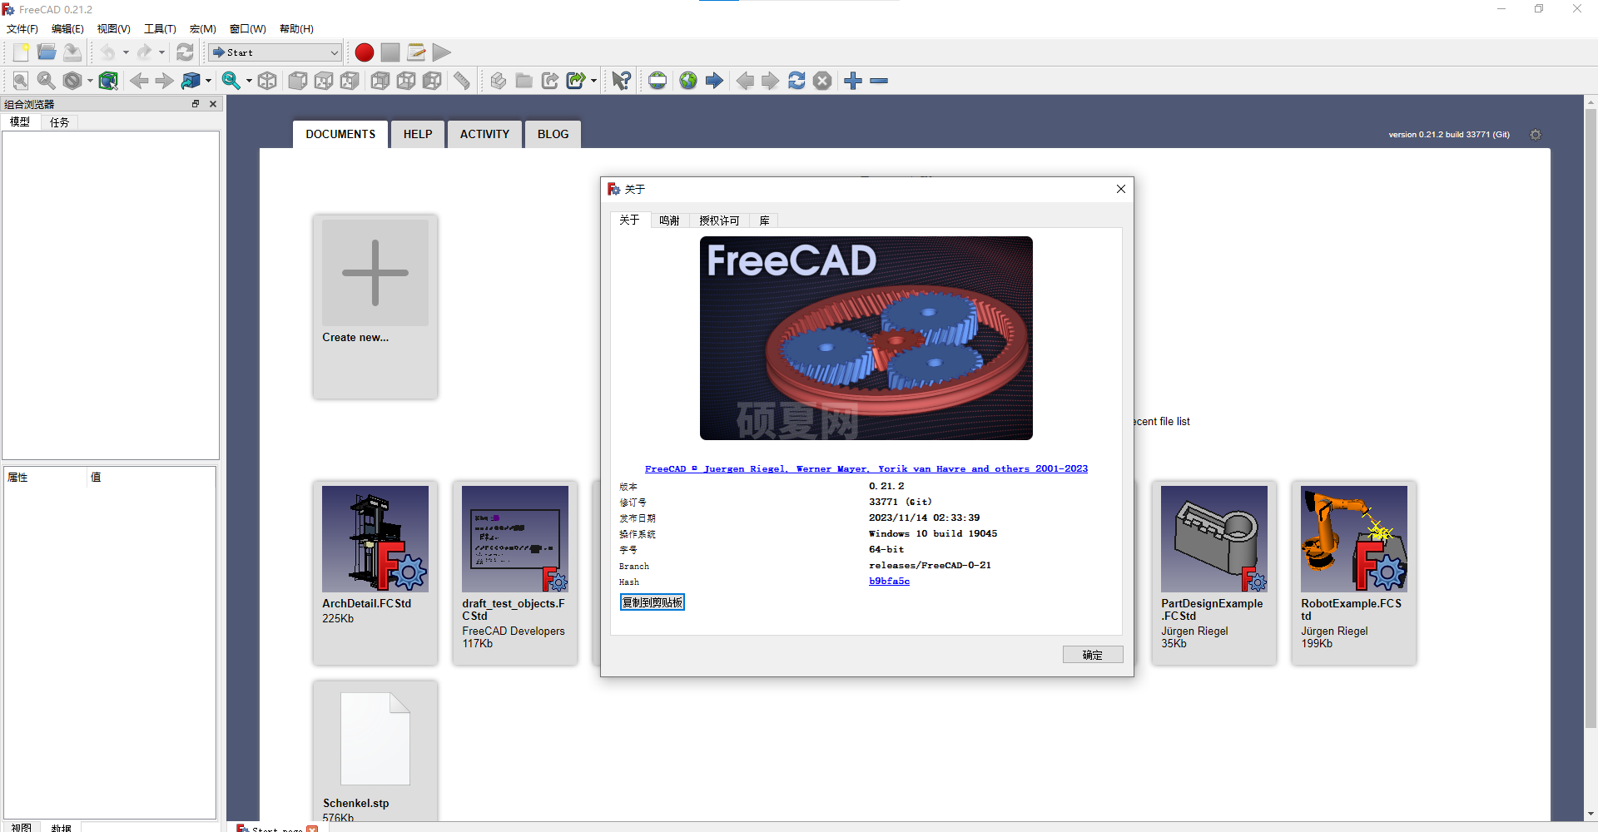This screenshot has width=1598, height=832.
Task: Create a new document with the New icon
Action: click(x=21, y=52)
